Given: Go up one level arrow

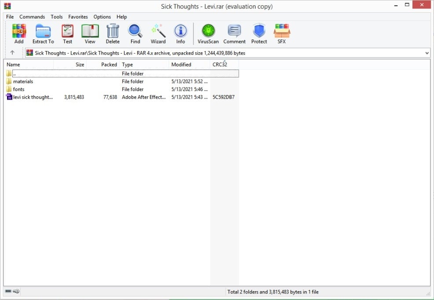Looking at the screenshot, I should pos(12,53).
